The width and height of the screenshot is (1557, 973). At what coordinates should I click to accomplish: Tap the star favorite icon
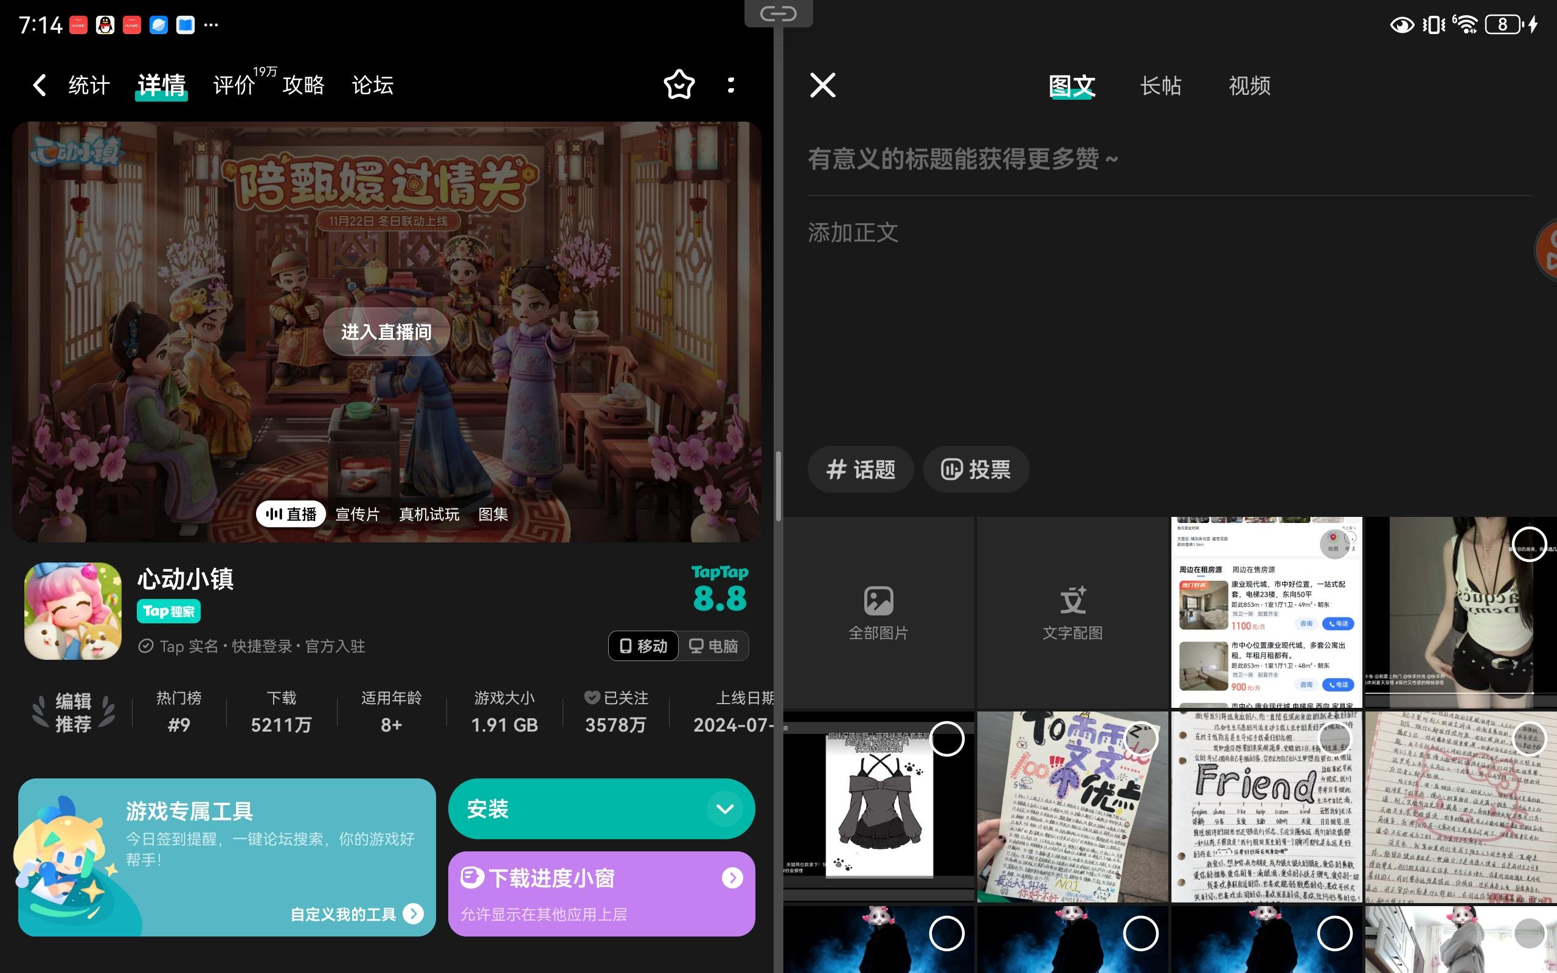click(679, 85)
